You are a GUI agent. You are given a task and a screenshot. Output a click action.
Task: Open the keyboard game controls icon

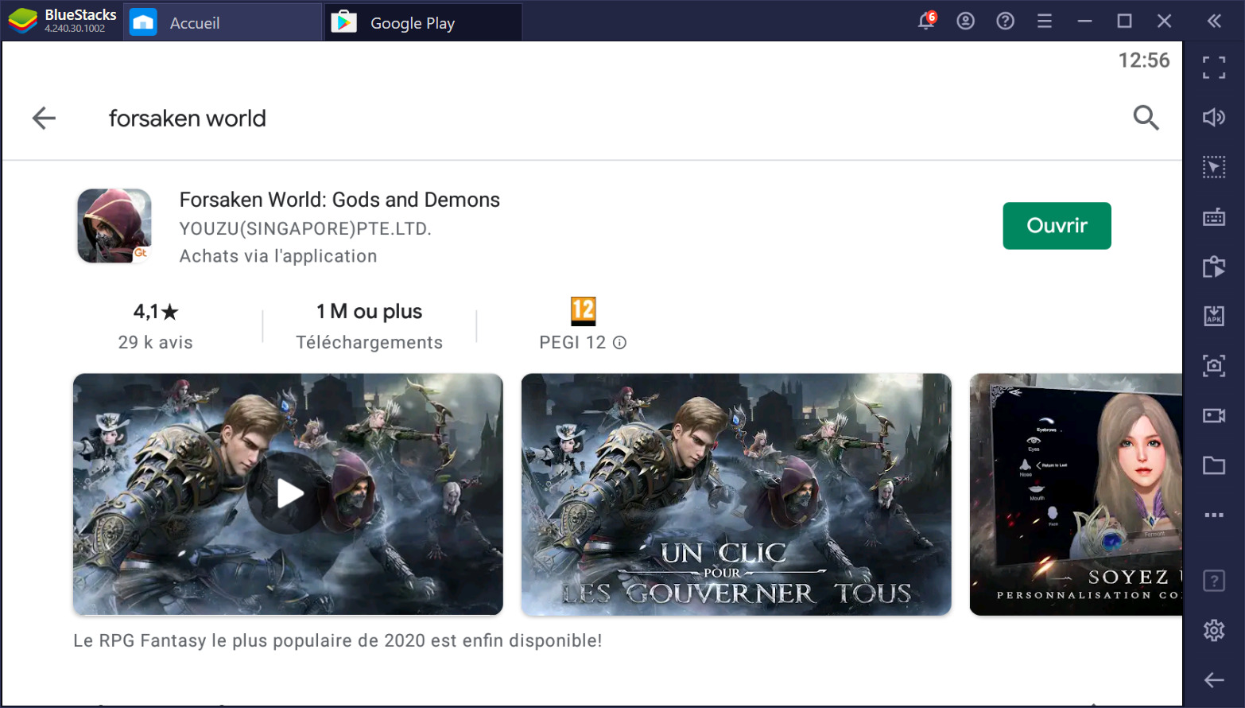click(x=1214, y=217)
